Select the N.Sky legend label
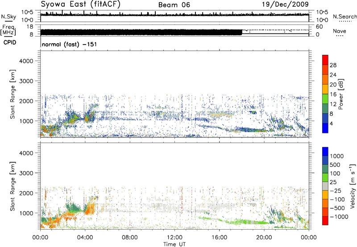This screenshot has width=357, height=247. pyautogui.click(x=8, y=16)
